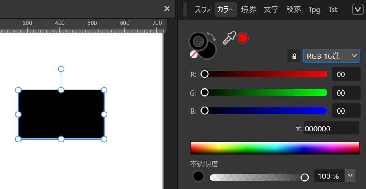Image resolution: width=366 pixels, height=189 pixels.
Task: Switch to the Tpg tab
Action: click(x=314, y=10)
